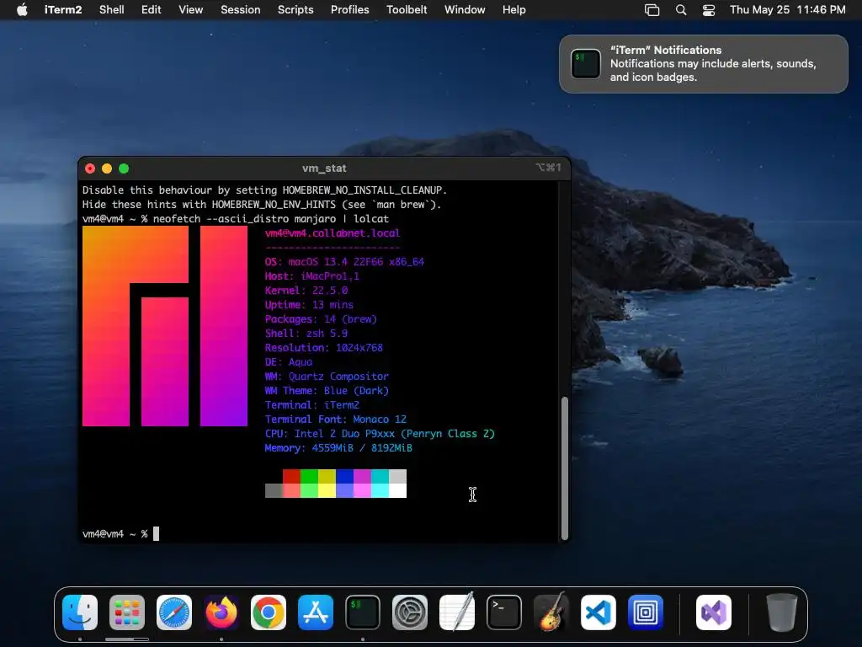Zoom the vm_stat window with green button
Viewport: 862px width, 647px height.
point(124,168)
